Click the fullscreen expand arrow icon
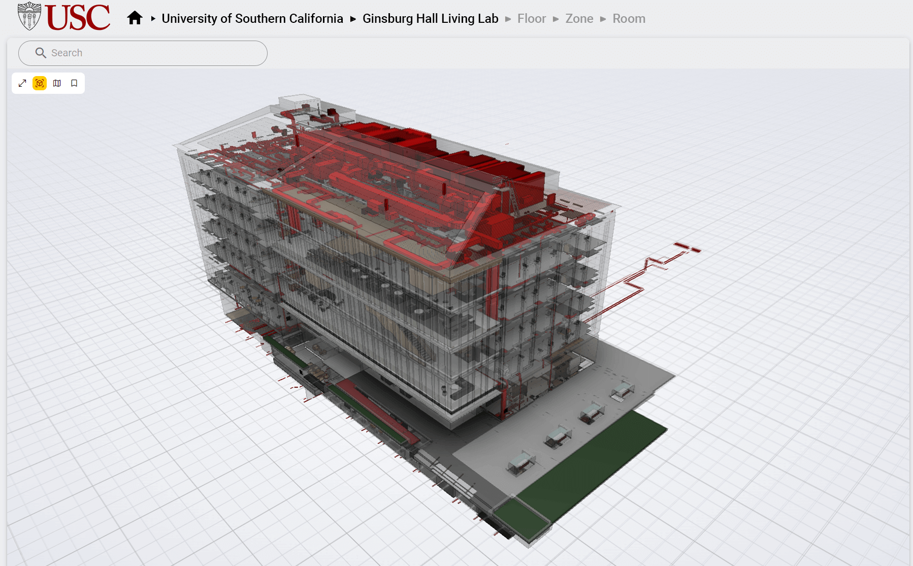This screenshot has width=913, height=566. click(x=22, y=83)
